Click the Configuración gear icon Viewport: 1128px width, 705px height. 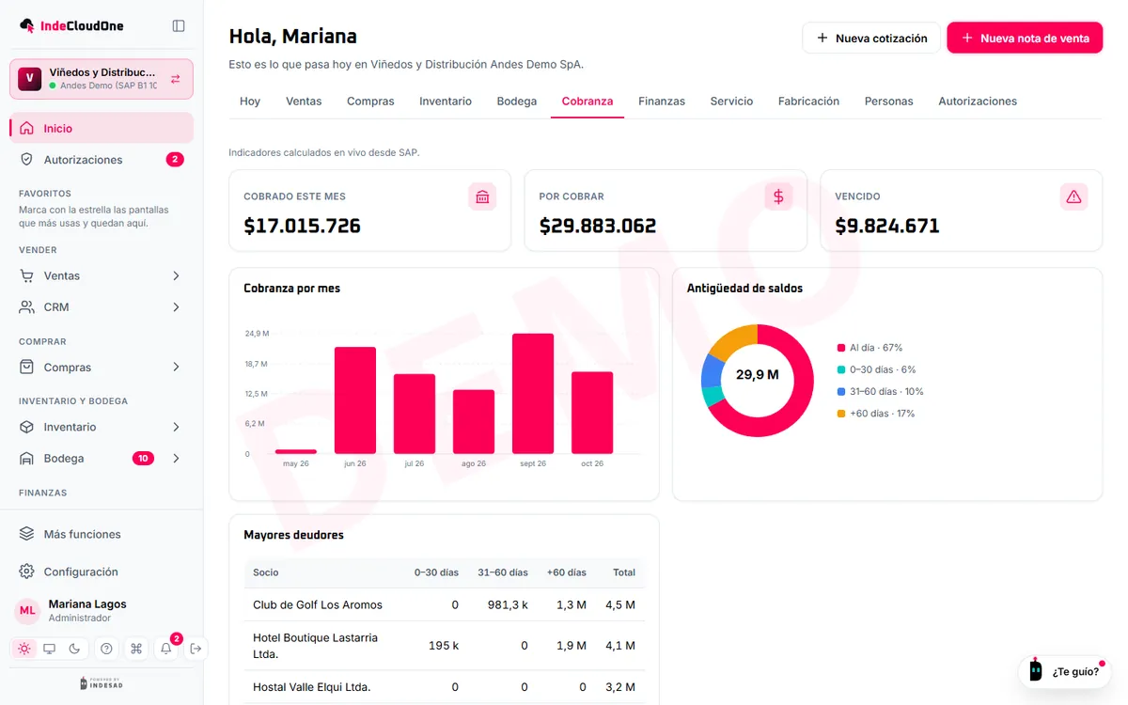27,572
